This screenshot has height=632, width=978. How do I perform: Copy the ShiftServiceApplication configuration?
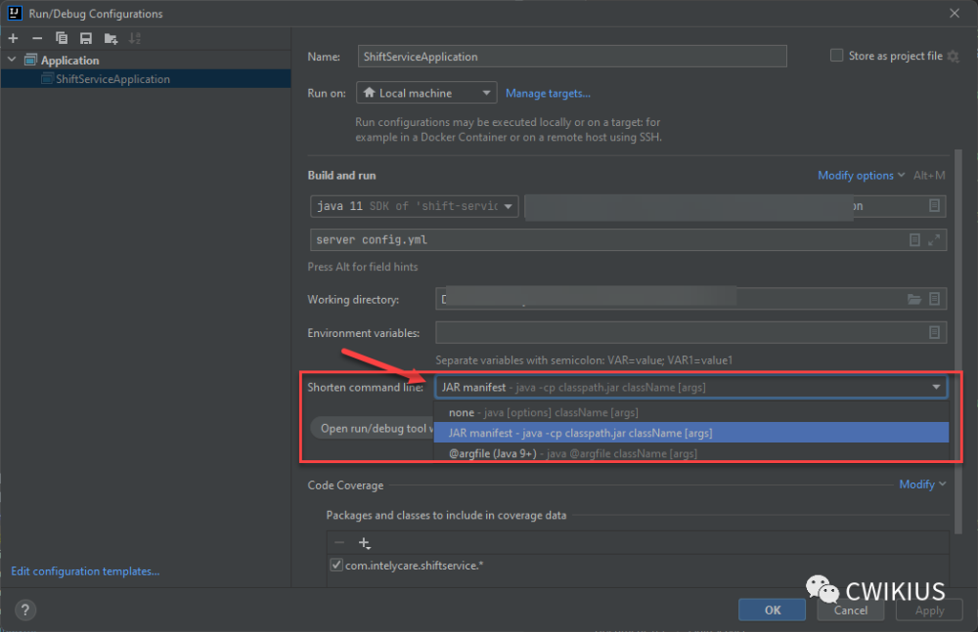coord(61,38)
